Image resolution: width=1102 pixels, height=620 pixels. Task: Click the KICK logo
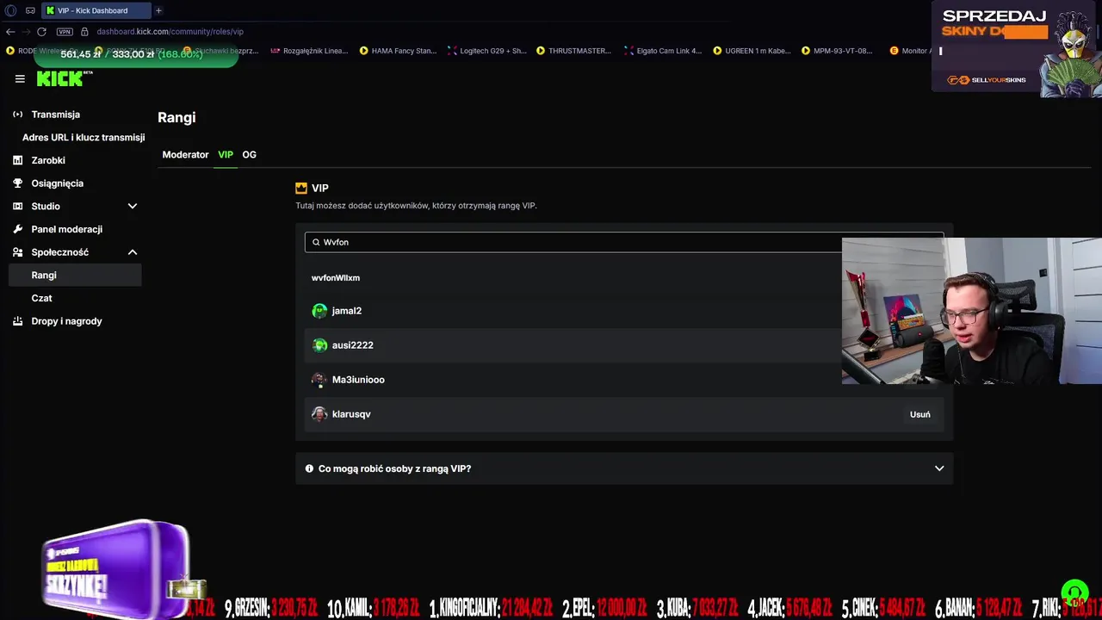[x=62, y=78]
